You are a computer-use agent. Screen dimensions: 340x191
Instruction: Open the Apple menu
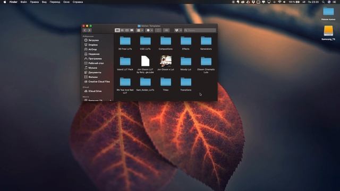click(5, 2)
